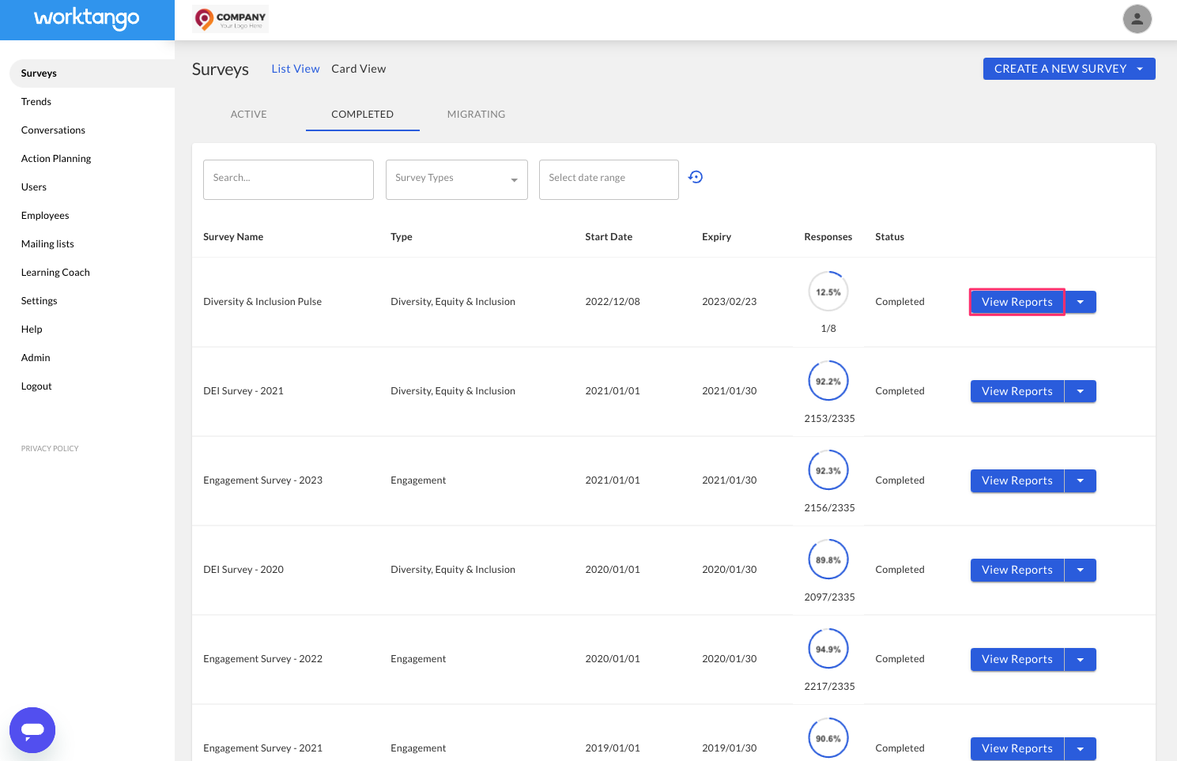This screenshot has width=1177, height=761.
Task: Switch to Card View
Action: point(358,69)
